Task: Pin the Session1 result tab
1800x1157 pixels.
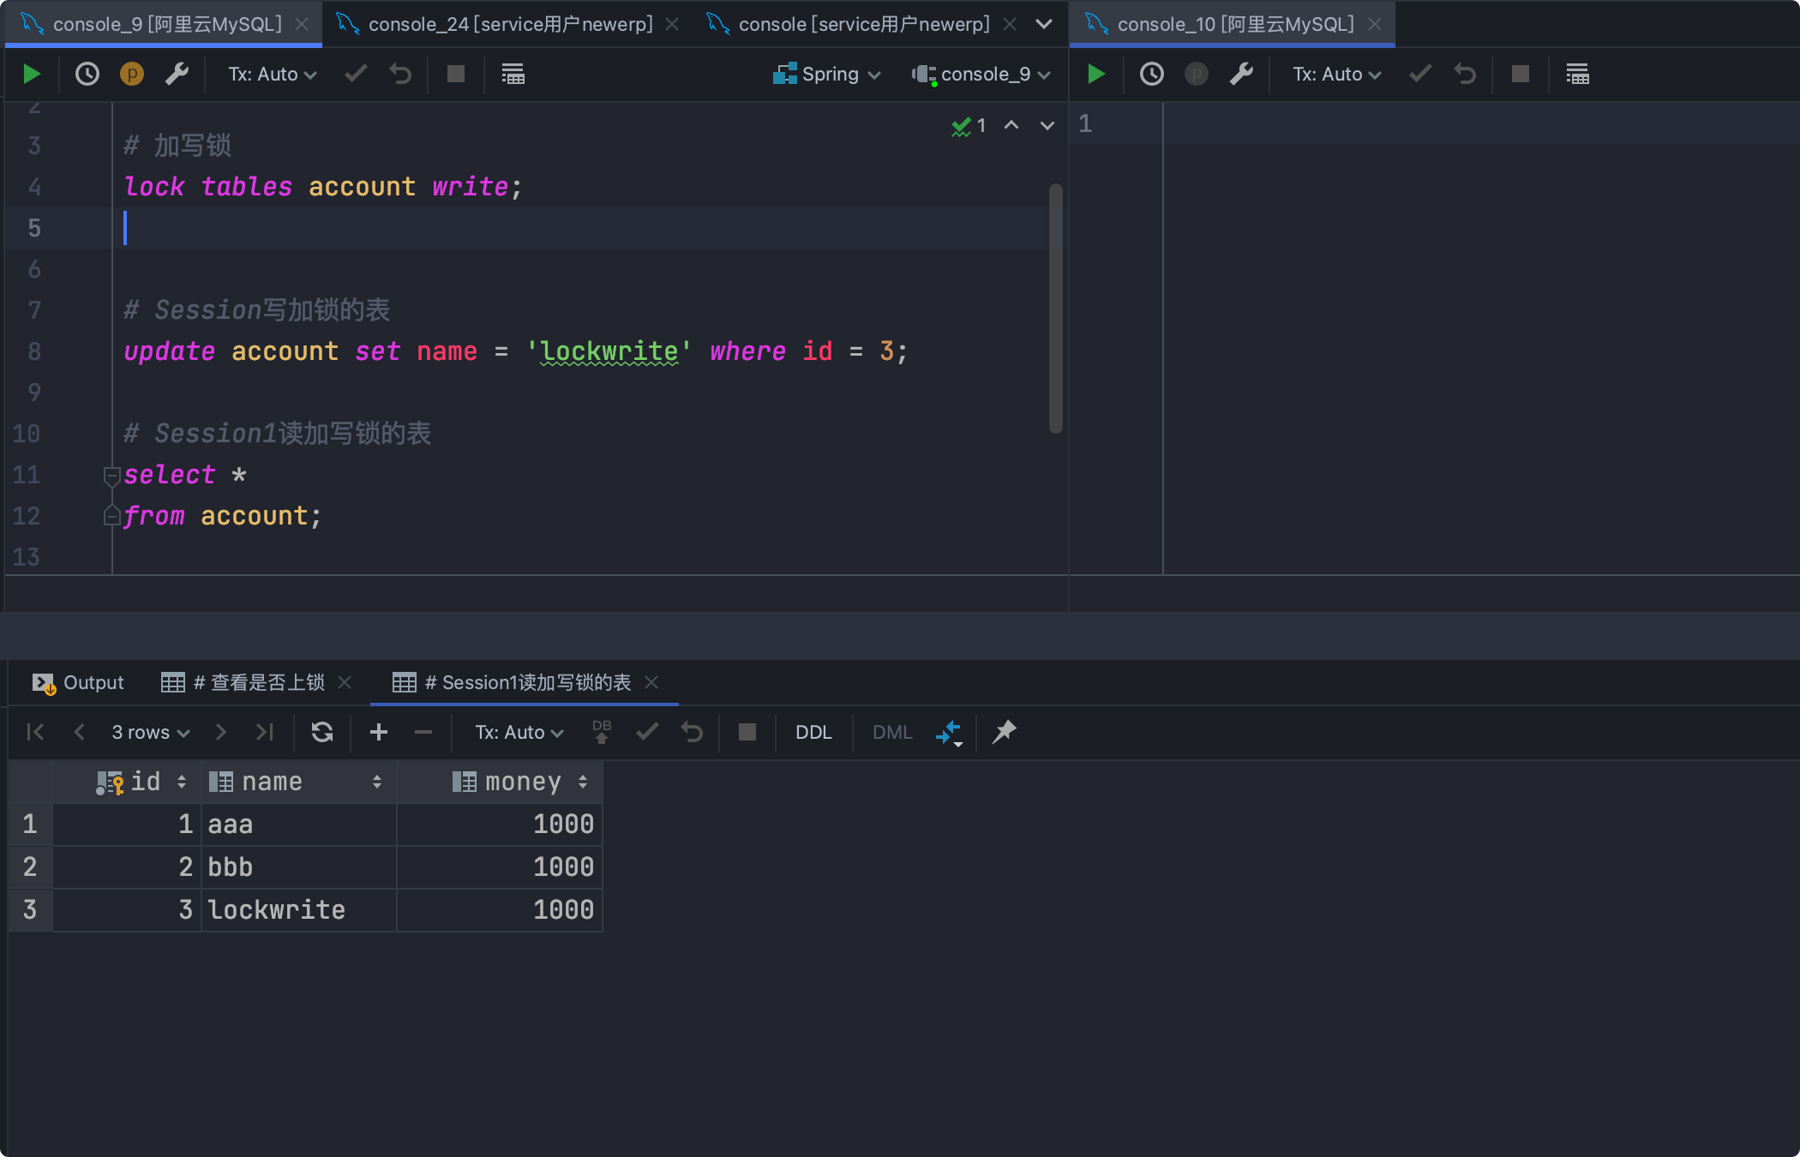Action: (1004, 732)
